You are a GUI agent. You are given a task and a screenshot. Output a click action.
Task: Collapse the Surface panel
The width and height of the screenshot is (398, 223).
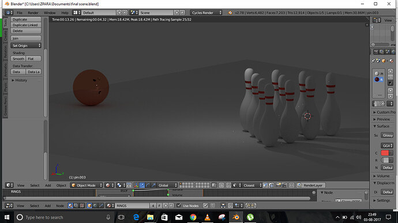click(381, 126)
